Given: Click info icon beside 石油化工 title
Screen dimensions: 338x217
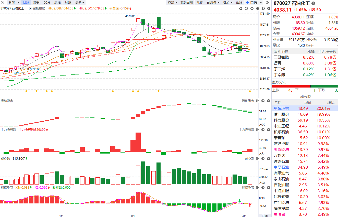Looking at the screenshot, I should (313, 4).
